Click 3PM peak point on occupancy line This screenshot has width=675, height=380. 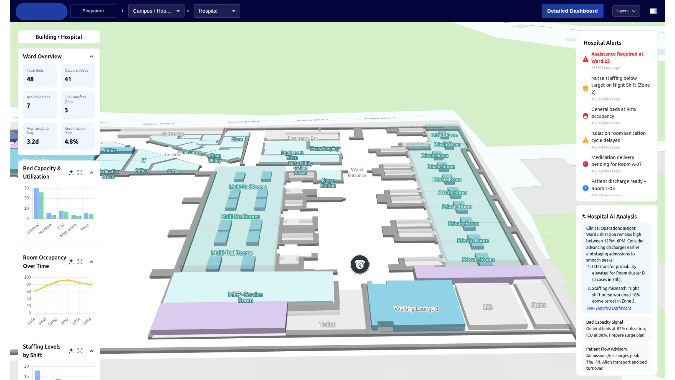click(68, 280)
